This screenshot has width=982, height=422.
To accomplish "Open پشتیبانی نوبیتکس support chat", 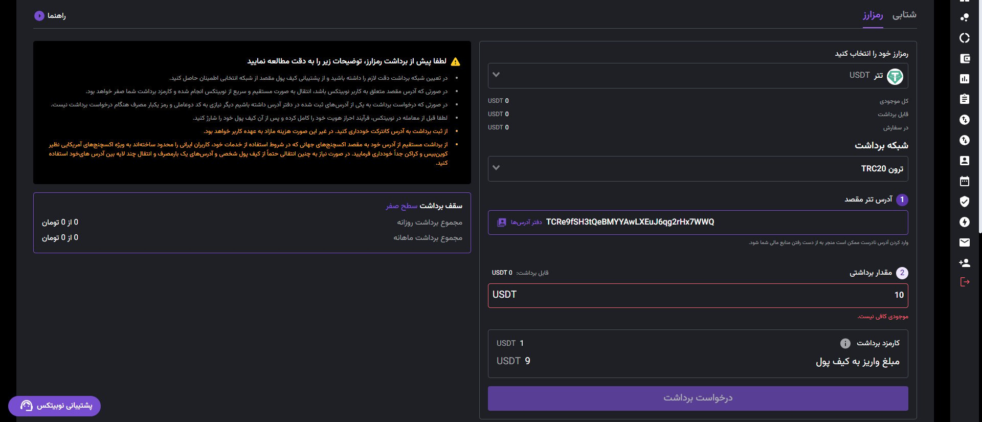I will [54, 406].
